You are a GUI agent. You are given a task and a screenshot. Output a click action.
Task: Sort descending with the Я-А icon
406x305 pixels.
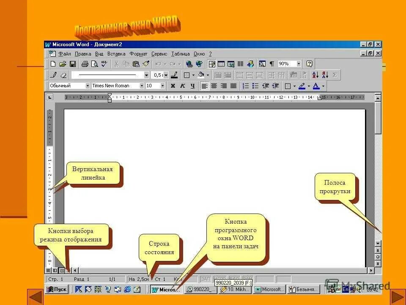click(x=325, y=75)
